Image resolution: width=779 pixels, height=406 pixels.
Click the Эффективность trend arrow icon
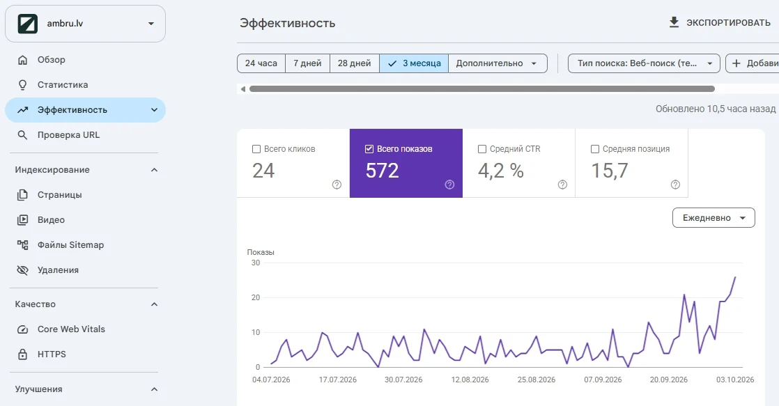(x=22, y=110)
